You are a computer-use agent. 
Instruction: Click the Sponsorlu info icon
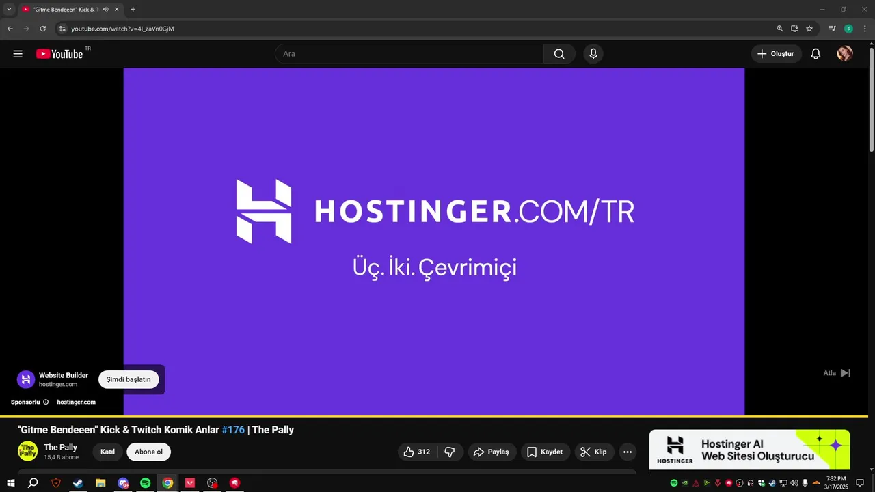(x=46, y=402)
